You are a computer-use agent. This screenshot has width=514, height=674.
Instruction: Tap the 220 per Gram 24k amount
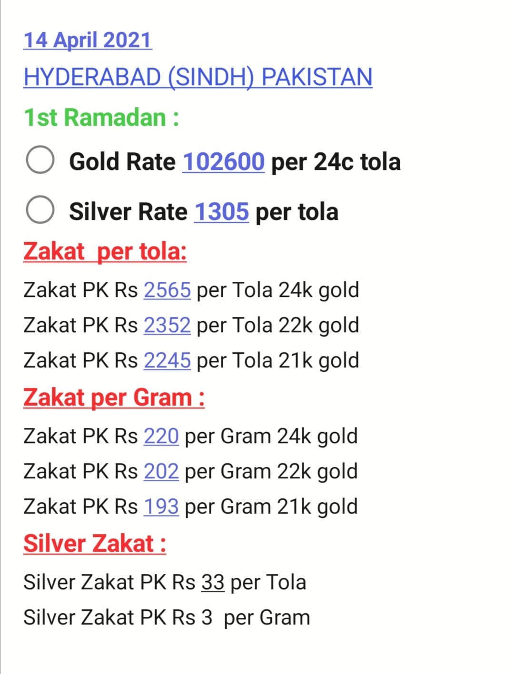(x=161, y=436)
